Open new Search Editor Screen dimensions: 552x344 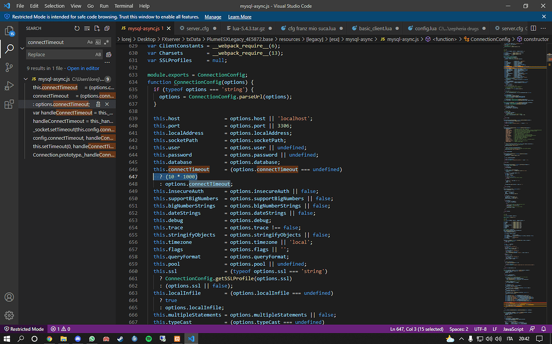pos(97,29)
